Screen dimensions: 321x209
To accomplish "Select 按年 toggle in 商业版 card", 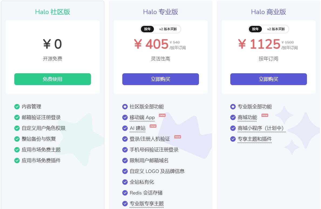I will [x=255, y=29].
